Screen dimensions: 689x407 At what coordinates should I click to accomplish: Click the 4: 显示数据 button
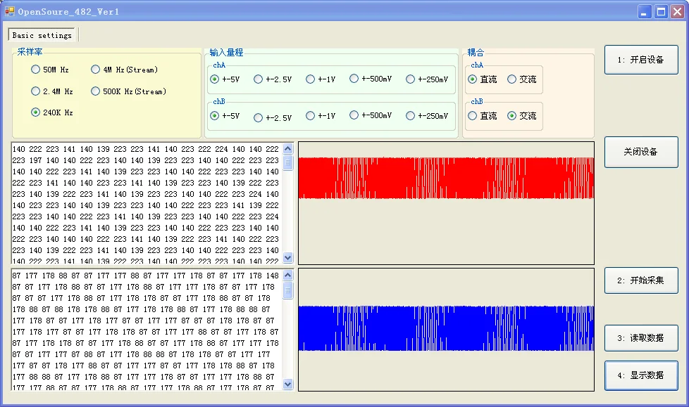point(640,375)
